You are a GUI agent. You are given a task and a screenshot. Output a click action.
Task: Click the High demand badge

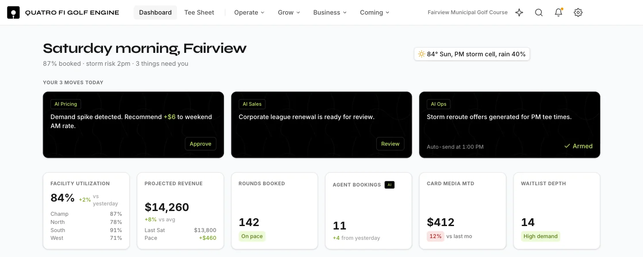coord(540,236)
